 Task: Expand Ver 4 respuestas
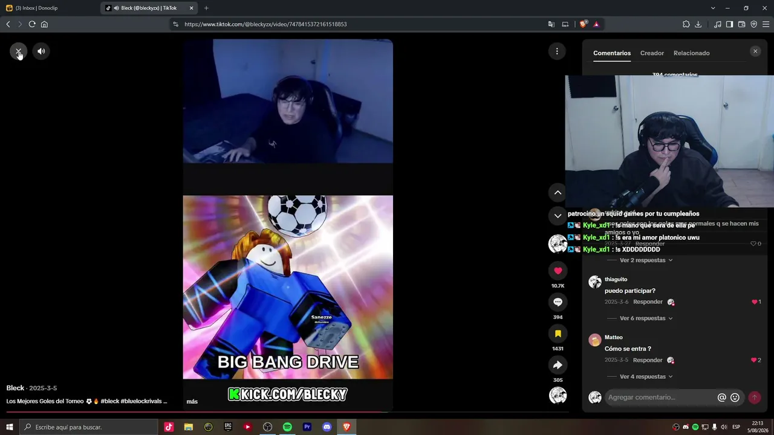646,377
